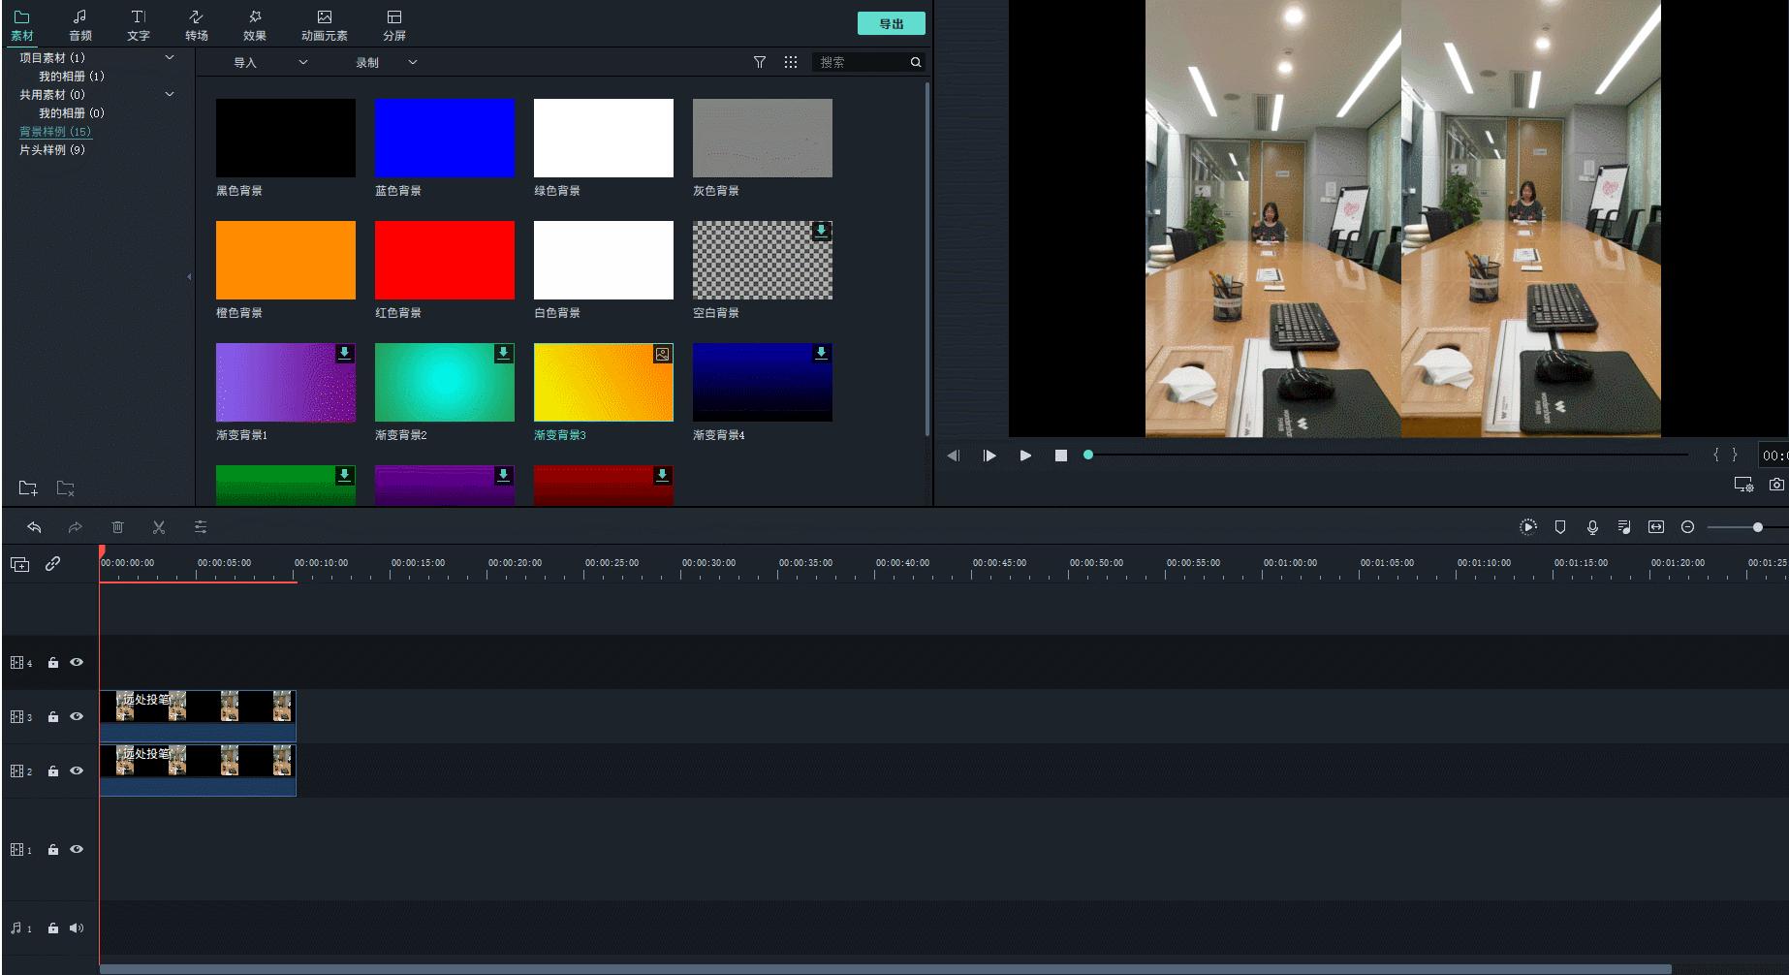Click the play-from-start button

tap(989, 456)
